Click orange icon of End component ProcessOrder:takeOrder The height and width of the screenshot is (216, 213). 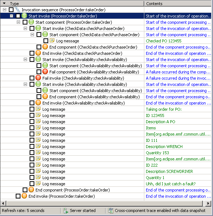31,190
